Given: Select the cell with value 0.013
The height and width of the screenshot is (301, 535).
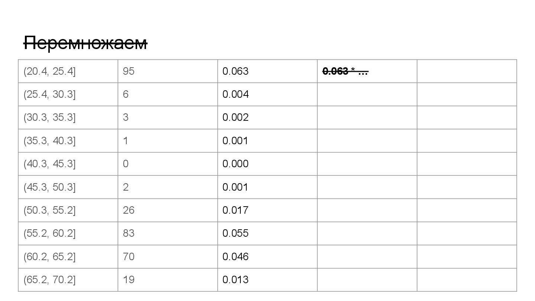Looking at the screenshot, I should click(267, 280).
